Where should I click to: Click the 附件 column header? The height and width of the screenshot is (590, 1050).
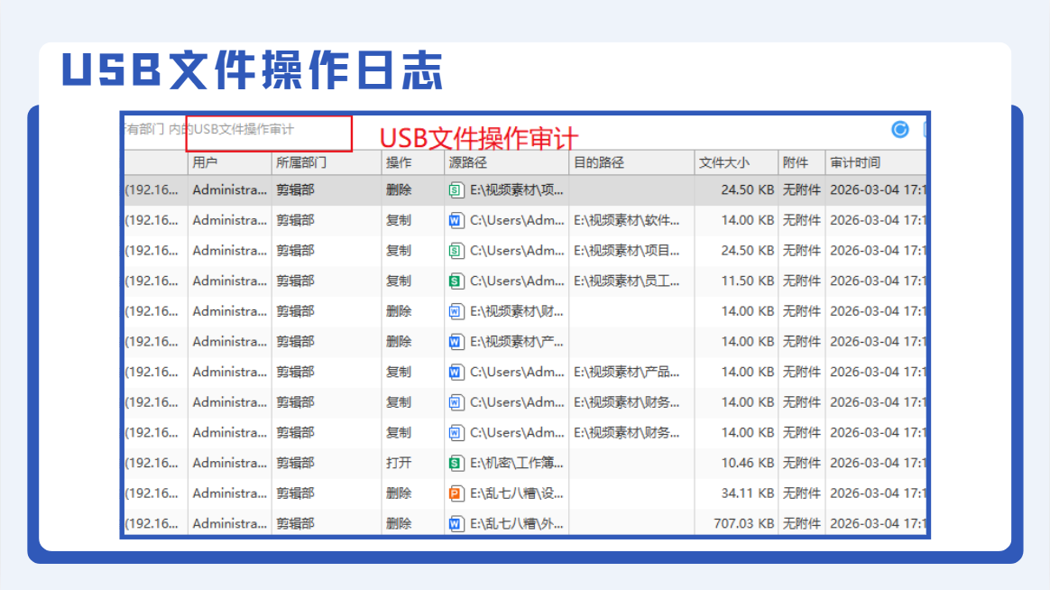(x=802, y=162)
